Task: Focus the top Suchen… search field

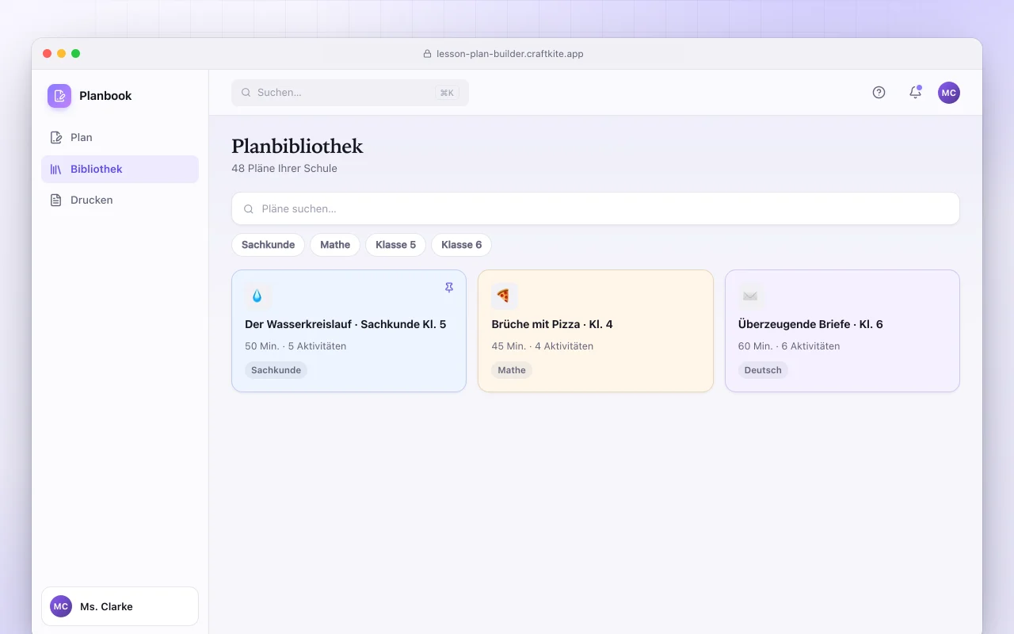Action: [350, 93]
